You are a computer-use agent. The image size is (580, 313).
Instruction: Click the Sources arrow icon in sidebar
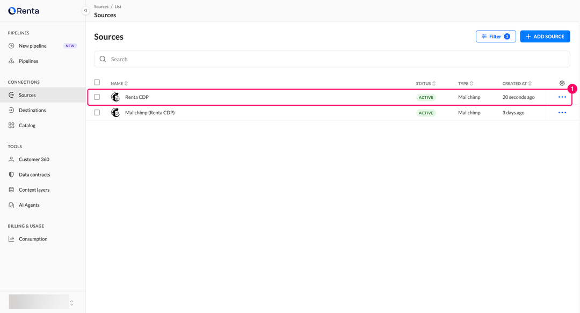(x=11, y=95)
